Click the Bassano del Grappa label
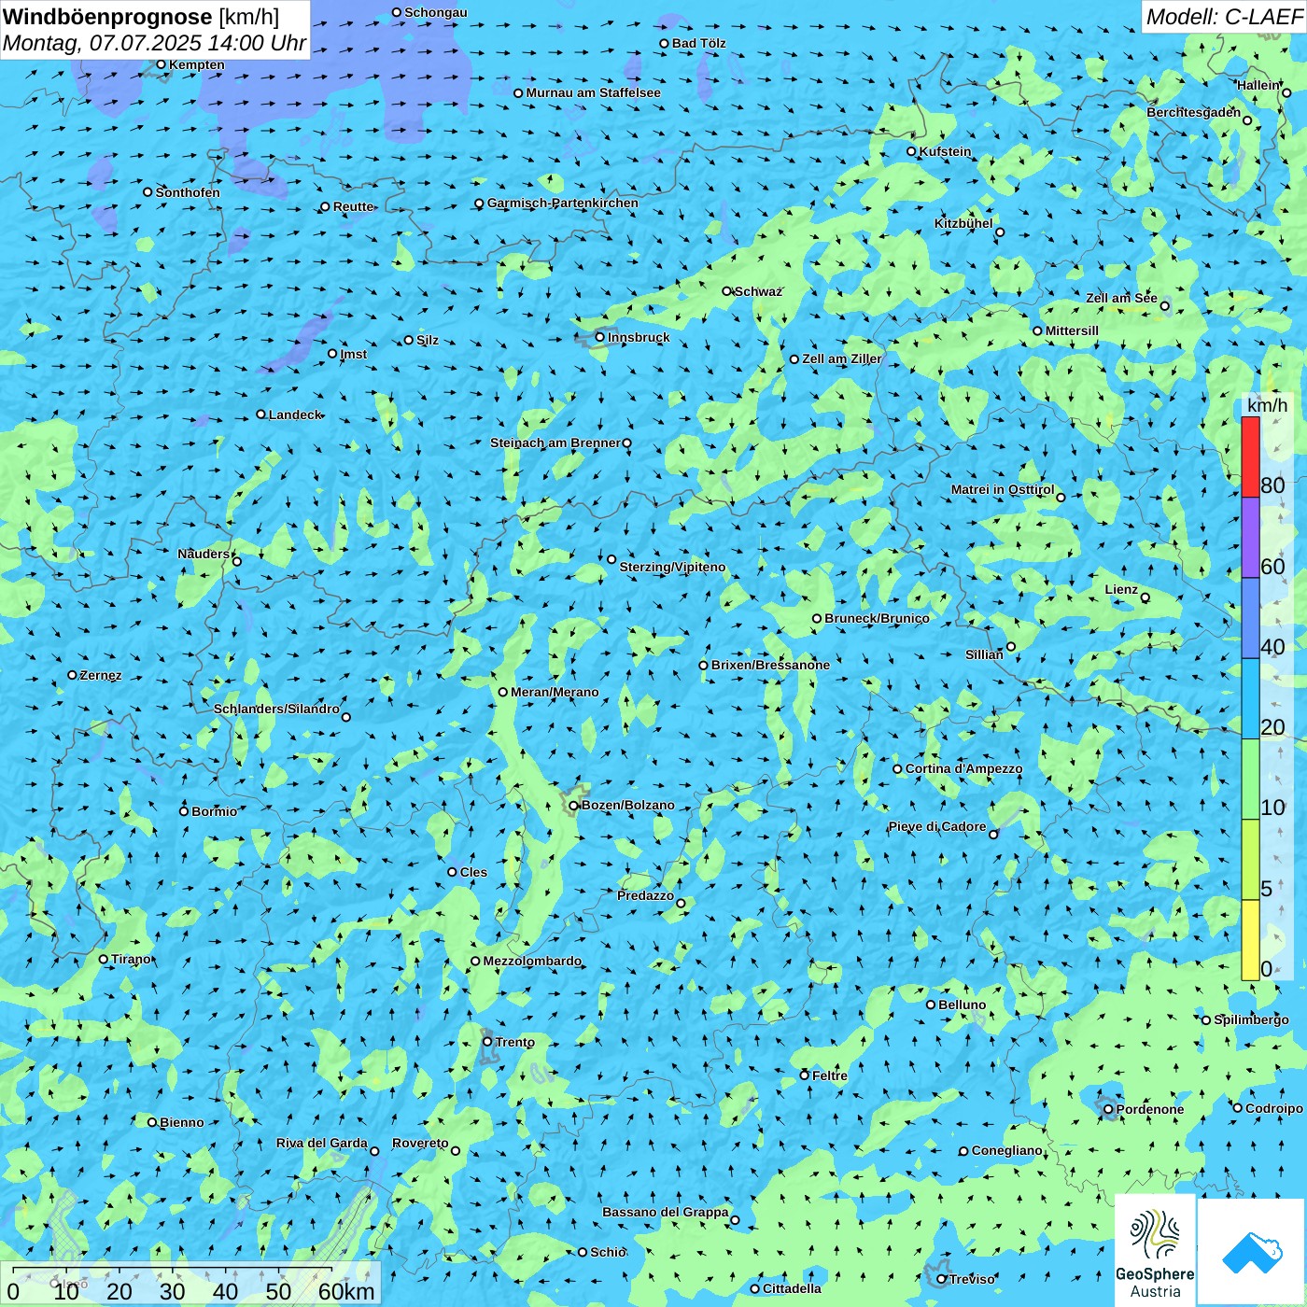Viewport: 1307px width, 1307px height. click(x=666, y=1212)
